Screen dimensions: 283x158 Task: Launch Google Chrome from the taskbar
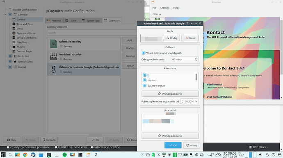pos(25,155)
